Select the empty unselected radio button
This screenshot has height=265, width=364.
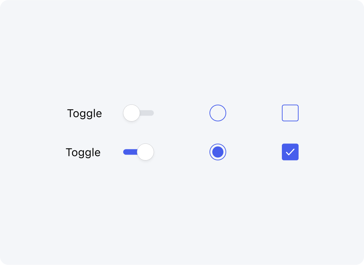tap(218, 113)
